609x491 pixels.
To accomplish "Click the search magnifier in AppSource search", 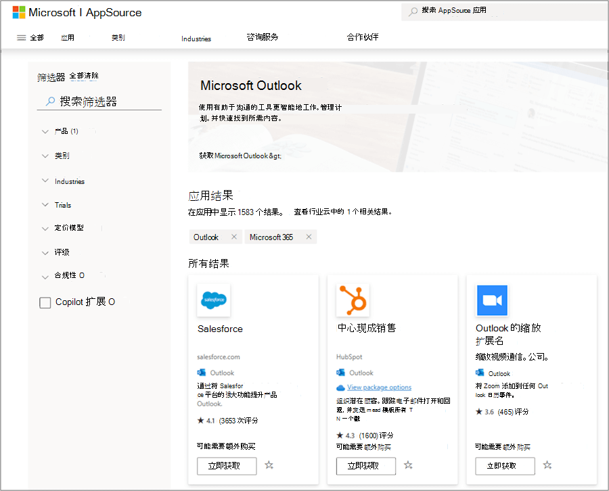I will point(413,11).
